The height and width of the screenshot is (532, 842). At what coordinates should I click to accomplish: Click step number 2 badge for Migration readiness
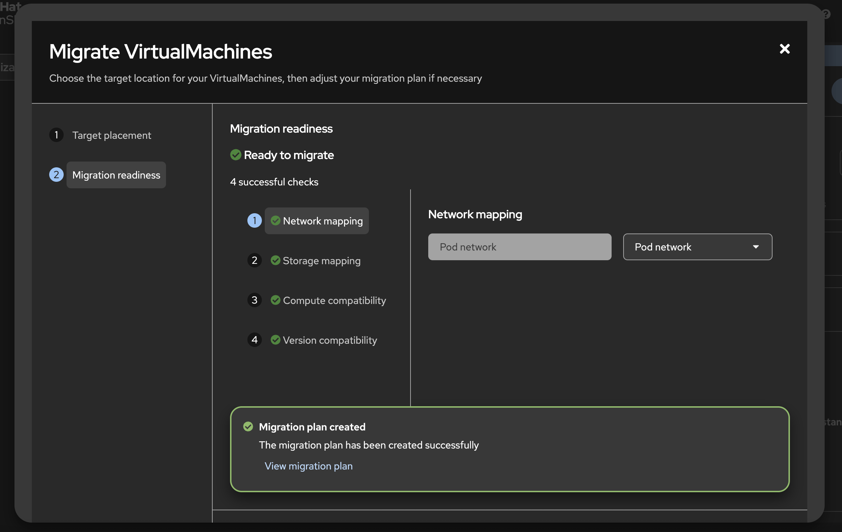[56, 175]
